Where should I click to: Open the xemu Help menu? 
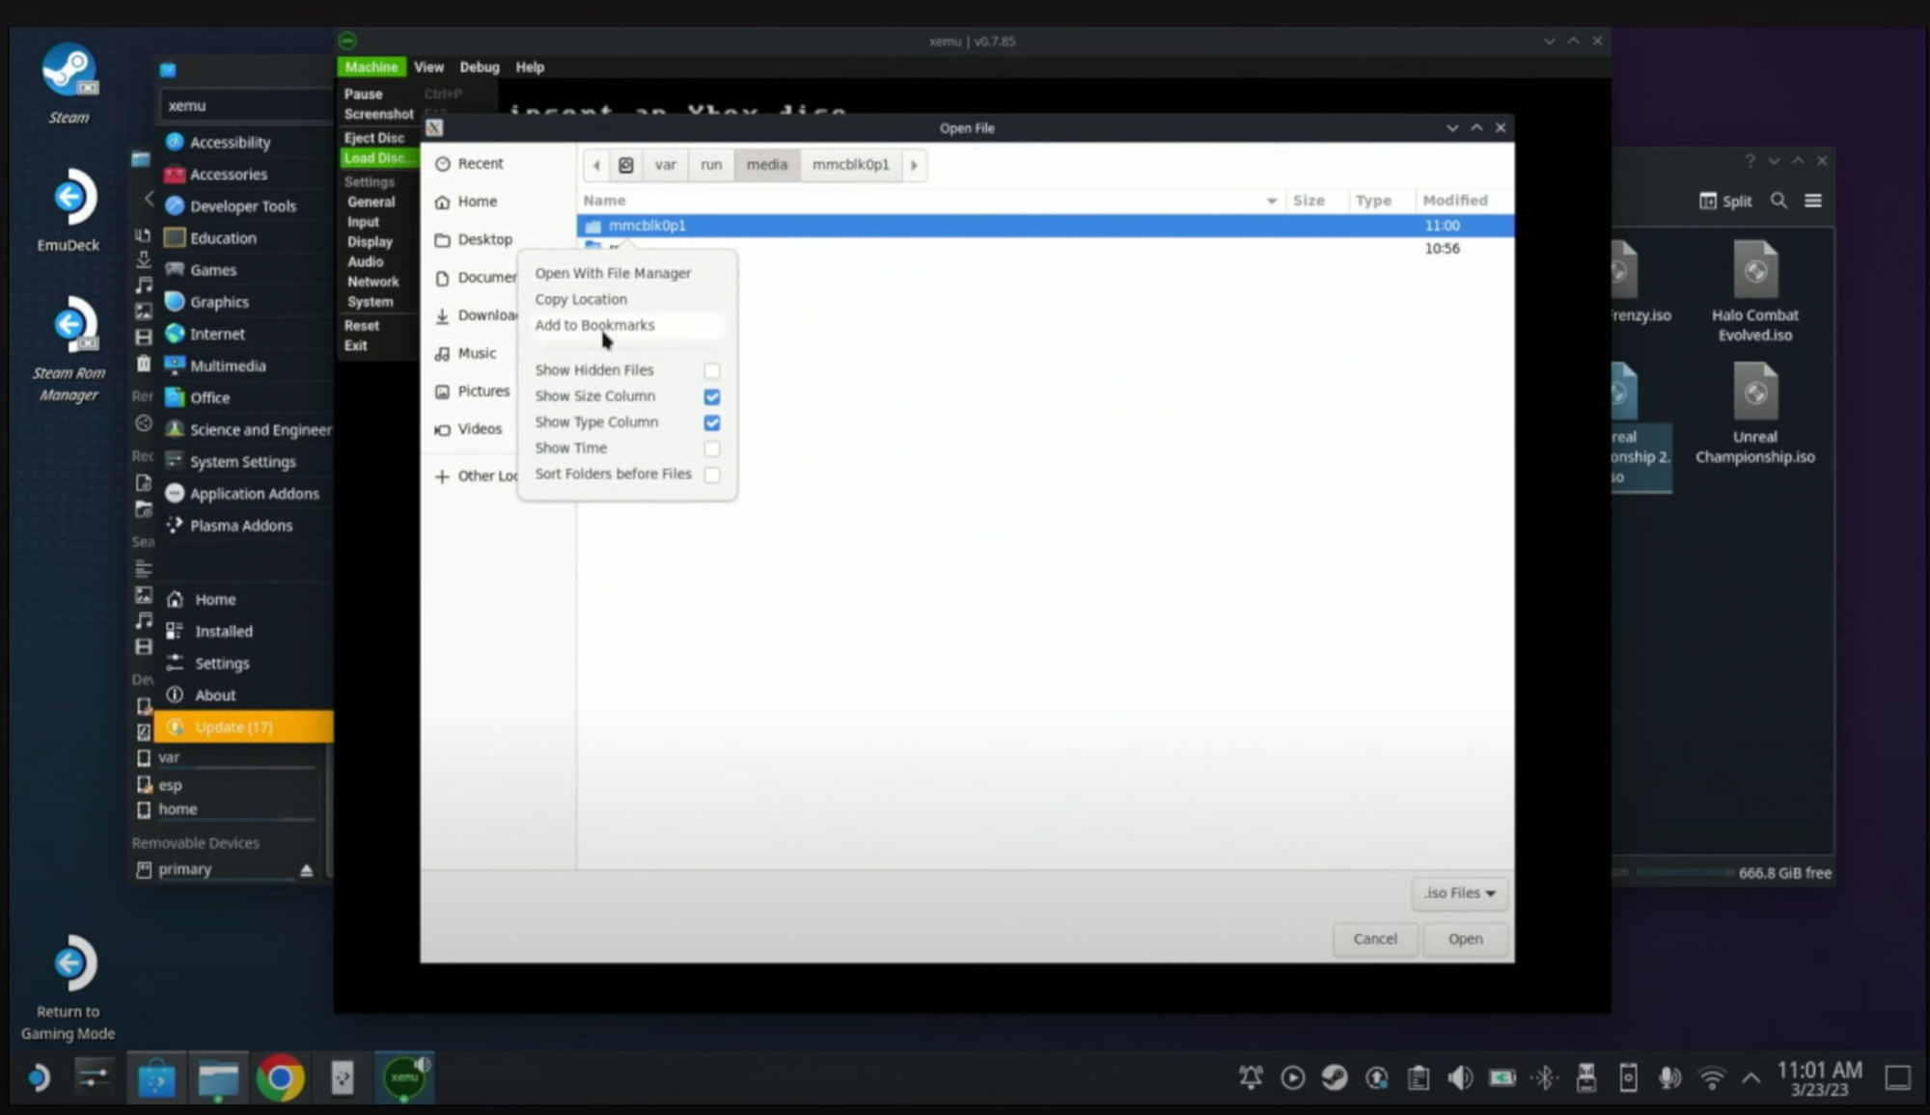[530, 67]
